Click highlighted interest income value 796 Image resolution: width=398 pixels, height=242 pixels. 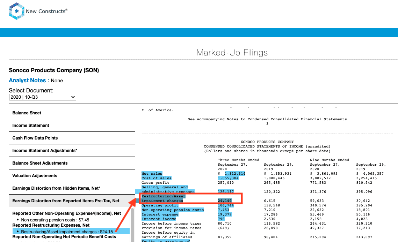click(x=221, y=219)
